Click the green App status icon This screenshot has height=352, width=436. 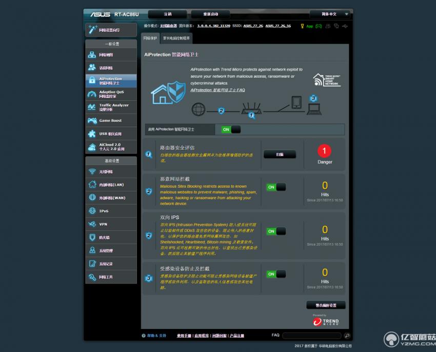coord(309,27)
